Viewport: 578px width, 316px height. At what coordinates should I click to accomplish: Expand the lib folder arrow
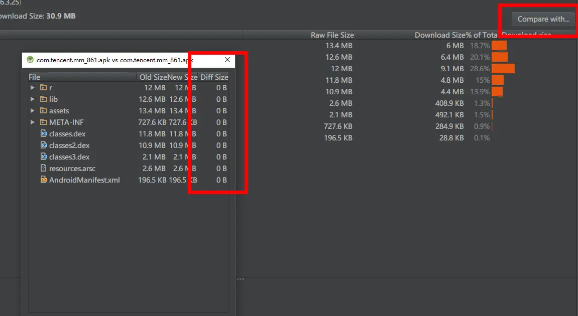tap(33, 99)
